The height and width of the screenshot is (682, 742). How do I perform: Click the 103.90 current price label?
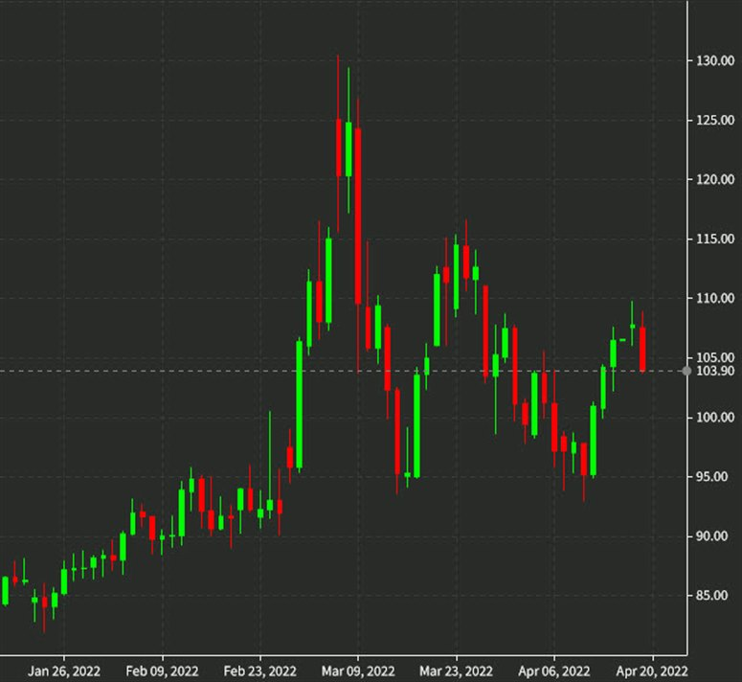pyautogui.click(x=715, y=371)
